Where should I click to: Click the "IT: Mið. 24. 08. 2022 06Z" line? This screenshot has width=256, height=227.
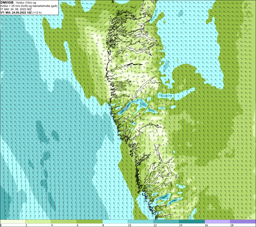click(16, 9)
